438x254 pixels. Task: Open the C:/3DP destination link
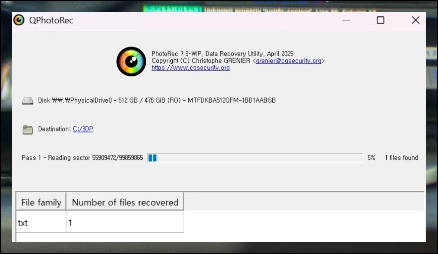click(x=83, y=129)
